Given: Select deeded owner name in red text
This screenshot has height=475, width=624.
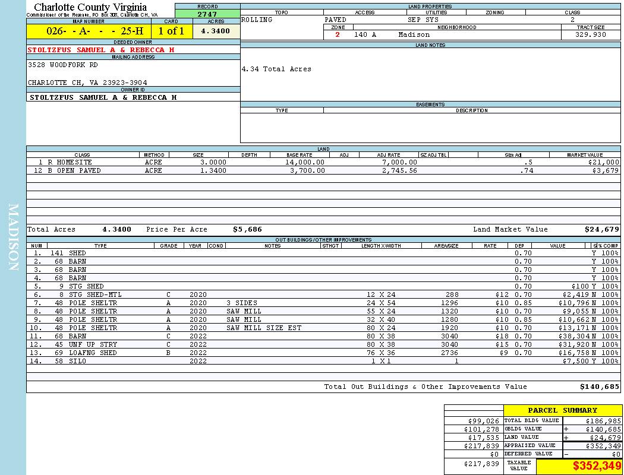Looking at the screenshot, I should coord(101,50).
